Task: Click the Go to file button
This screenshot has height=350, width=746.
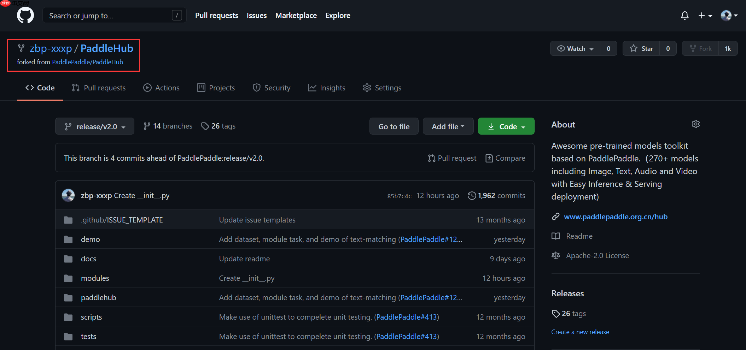Action: 394,126
